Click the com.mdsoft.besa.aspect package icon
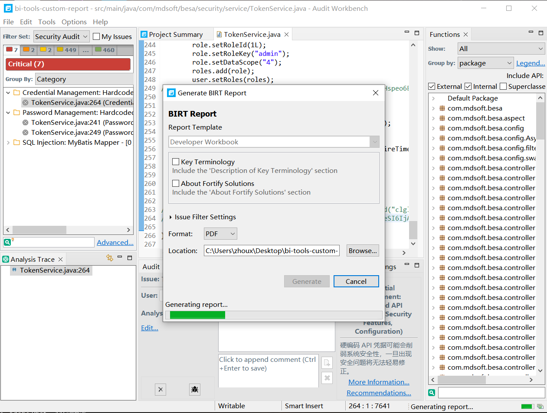 [442, 118]
